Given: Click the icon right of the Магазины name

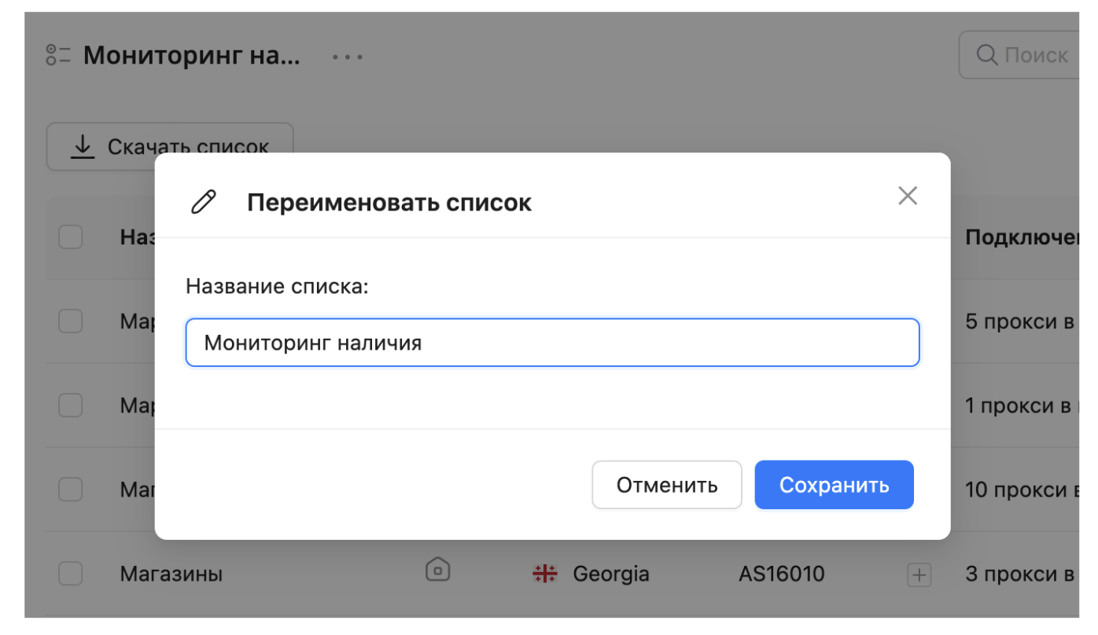Looking at the screenshot, I should (x=437, y=570).
